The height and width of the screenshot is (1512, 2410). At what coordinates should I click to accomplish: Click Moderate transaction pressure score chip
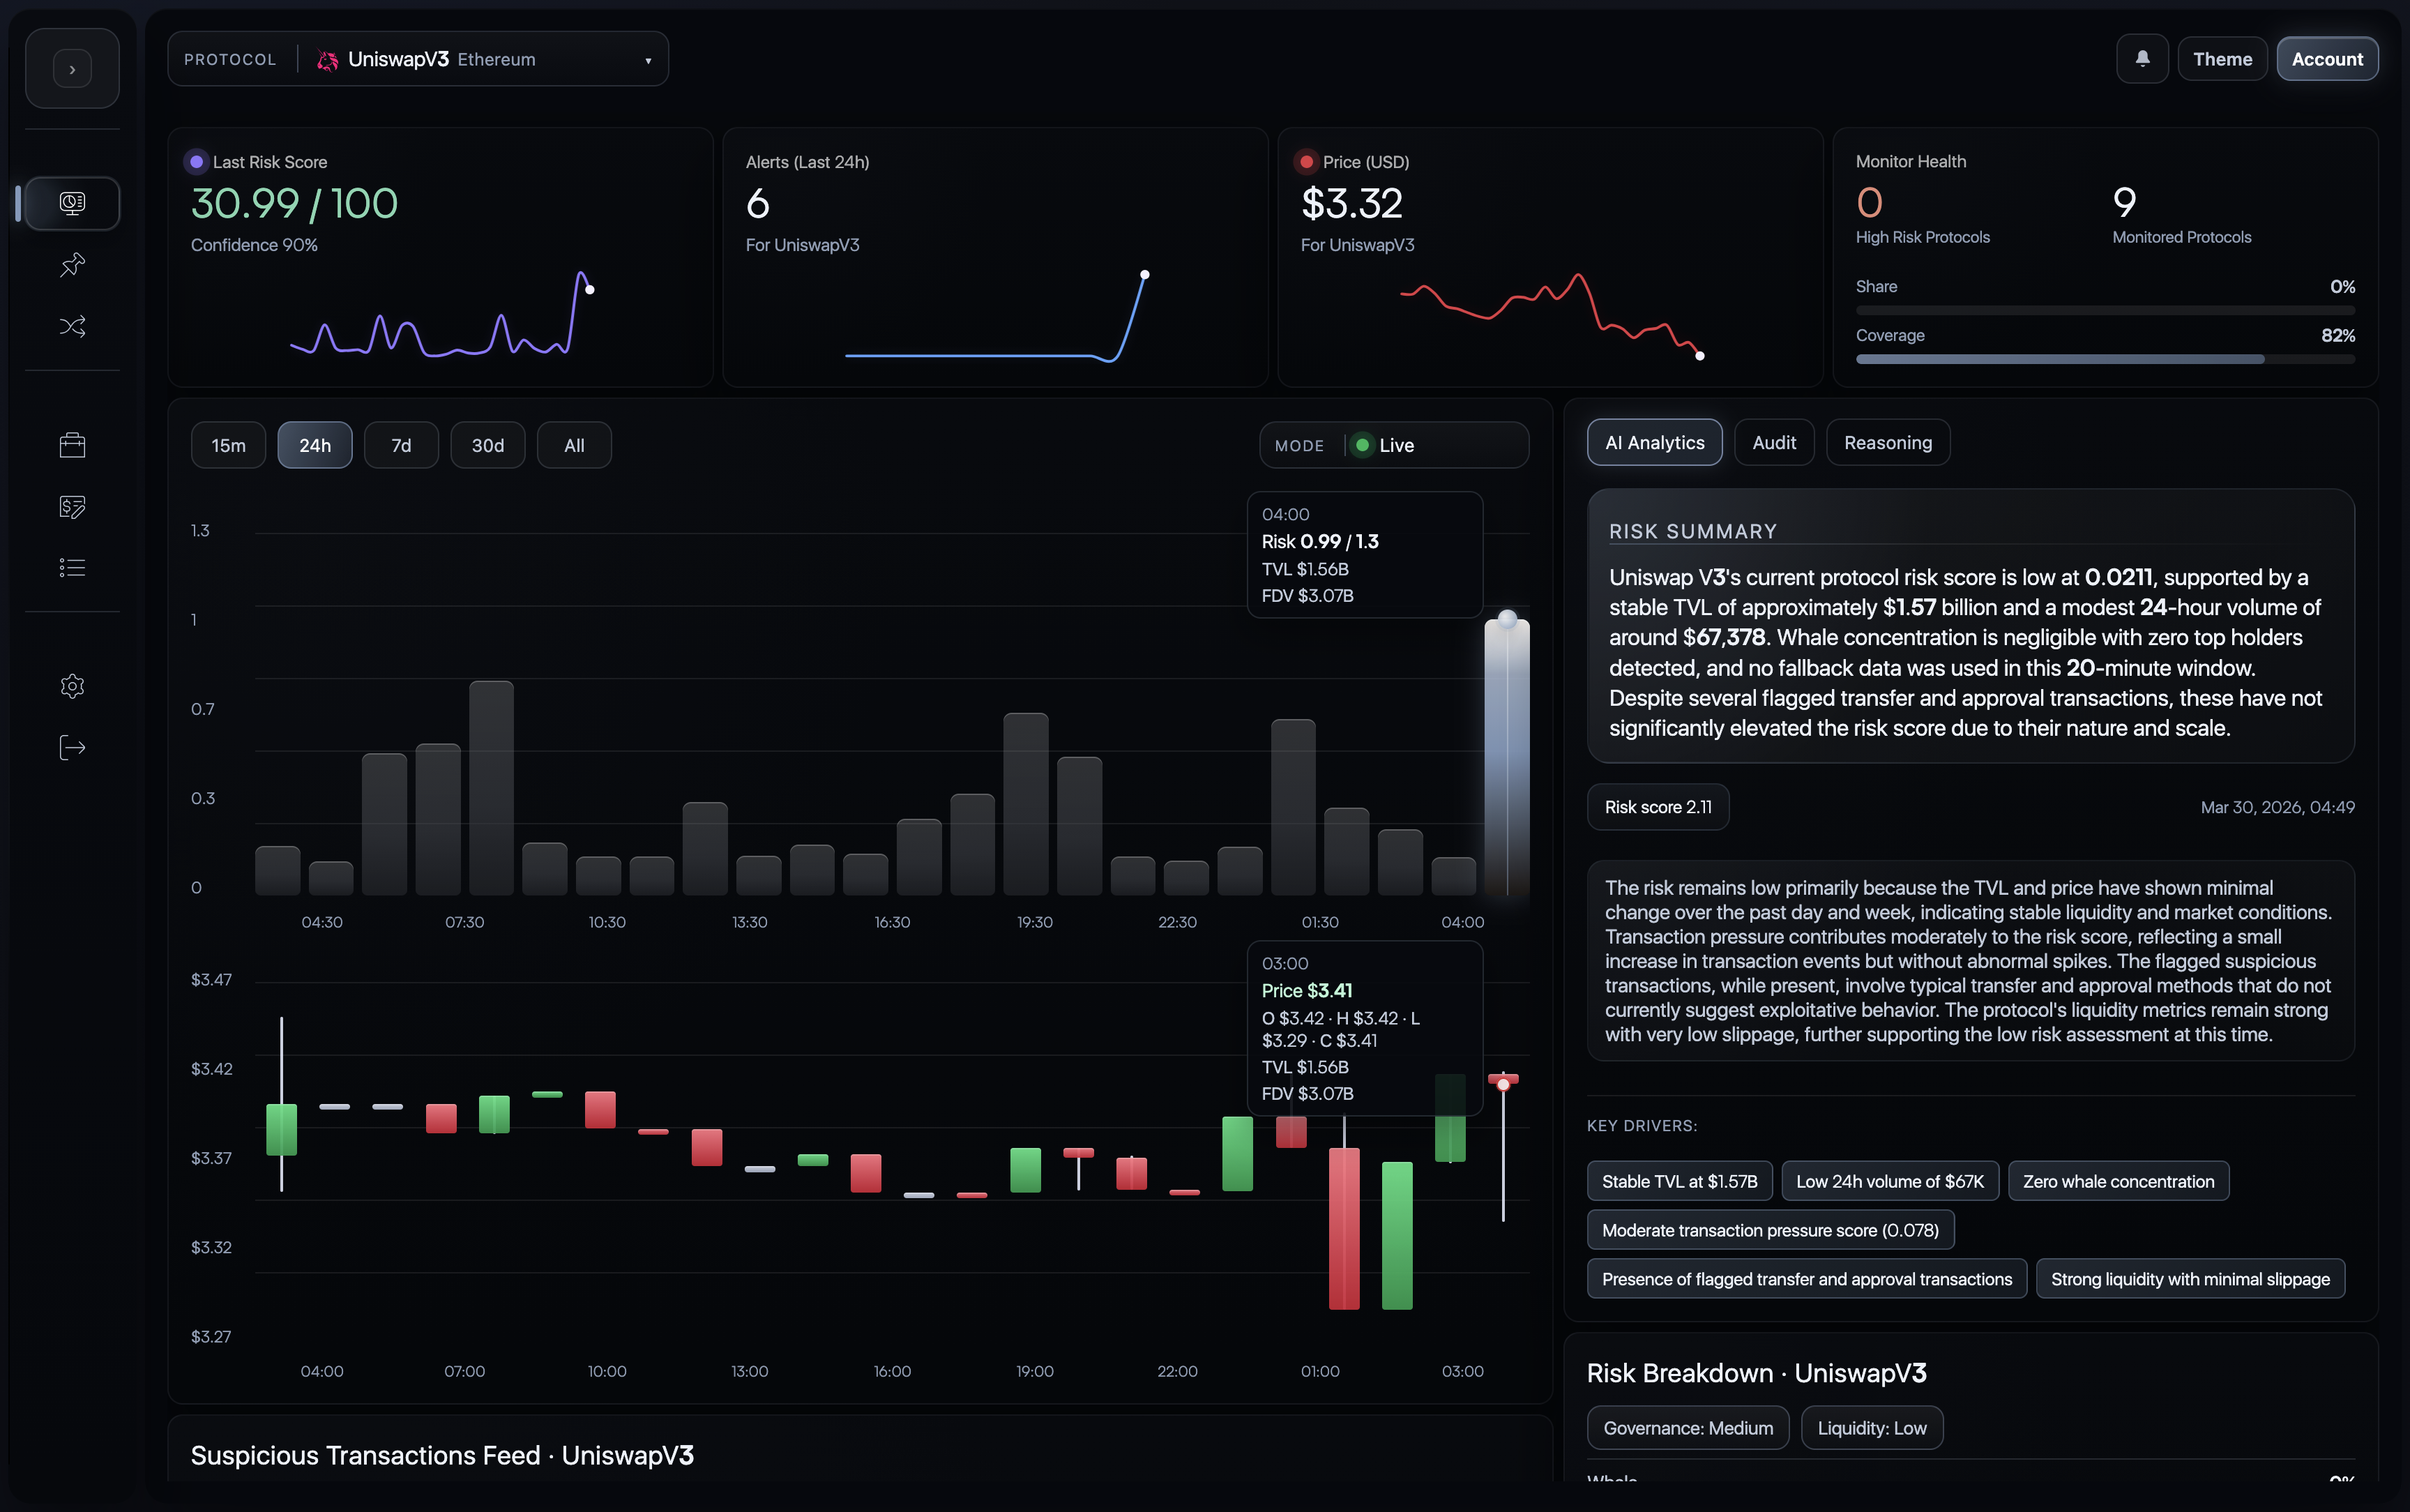(x=1771, y=1230)
